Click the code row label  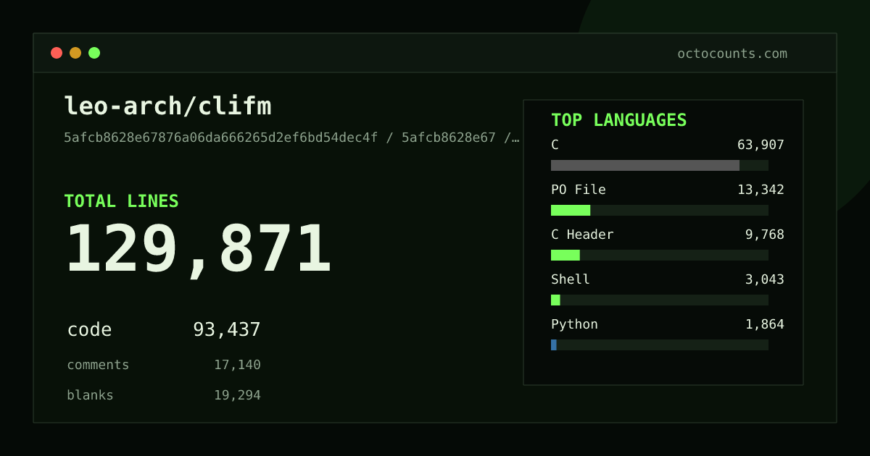point(89,330)
